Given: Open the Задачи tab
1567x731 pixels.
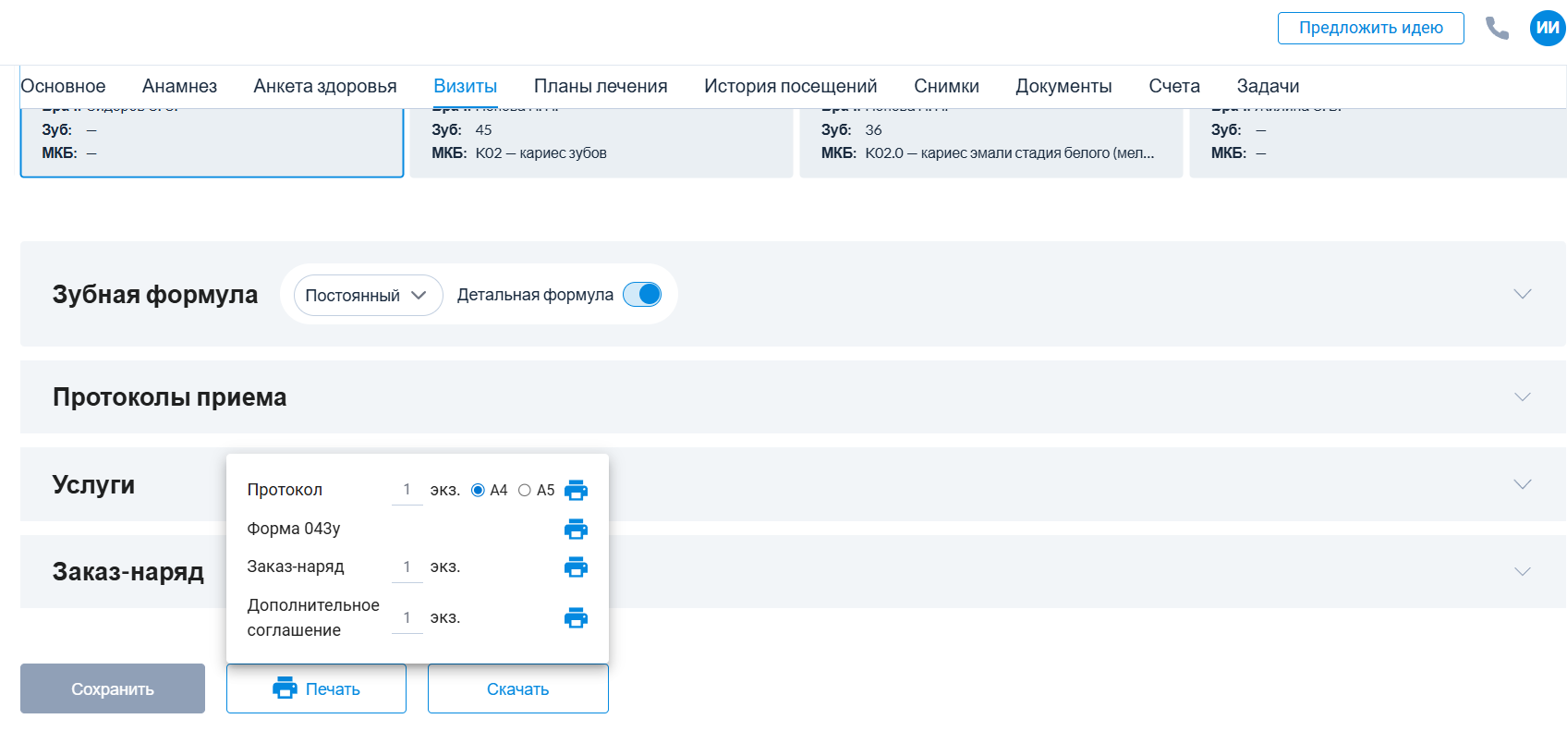Looking at the screenshot, I should 1268,86.
